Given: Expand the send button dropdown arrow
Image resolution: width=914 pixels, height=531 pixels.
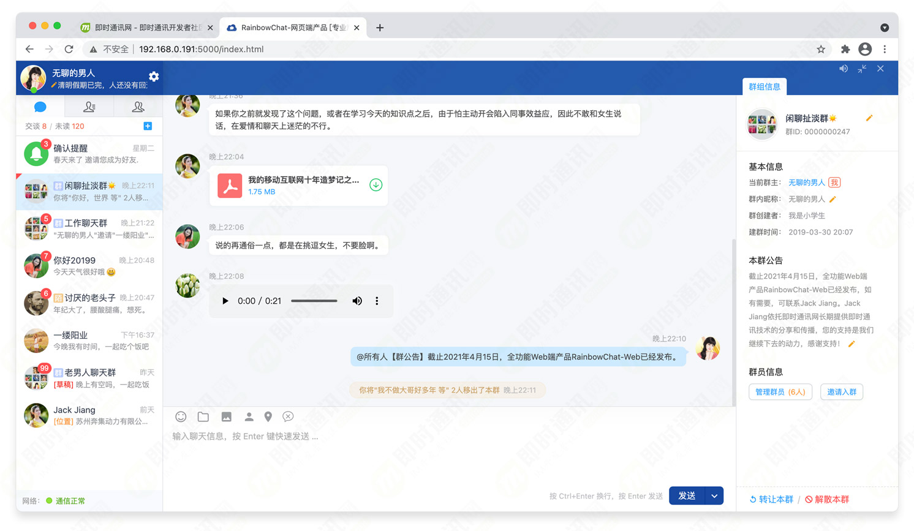Looking at the screenshot, I should click(714, 495).
